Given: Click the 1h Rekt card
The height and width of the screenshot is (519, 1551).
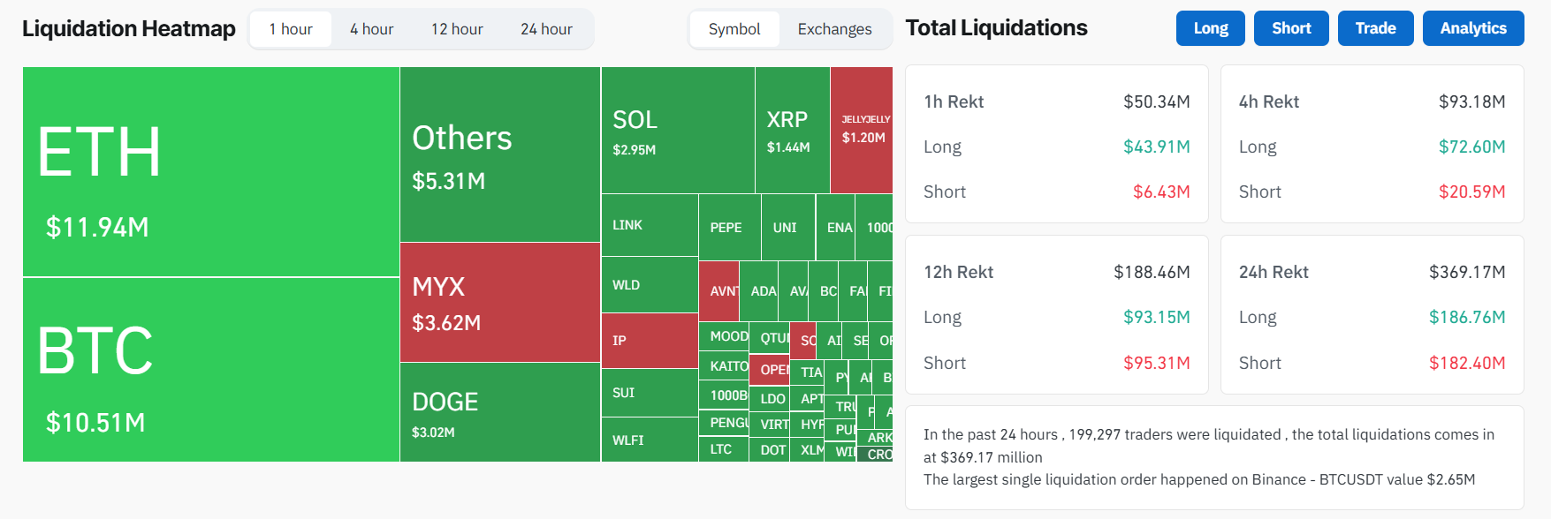Looking at the screenshot, I should tap(1056, 144).
